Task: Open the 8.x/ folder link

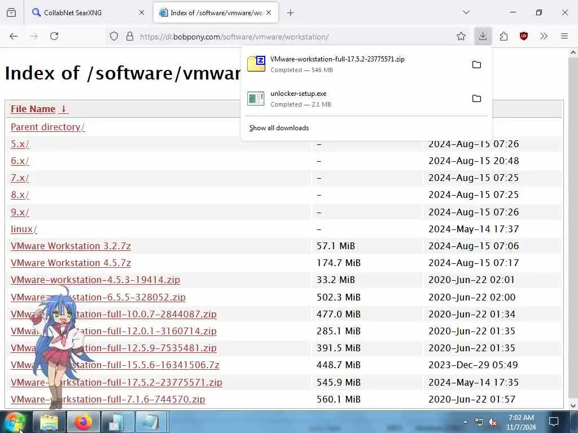Action: click(20, 195)
